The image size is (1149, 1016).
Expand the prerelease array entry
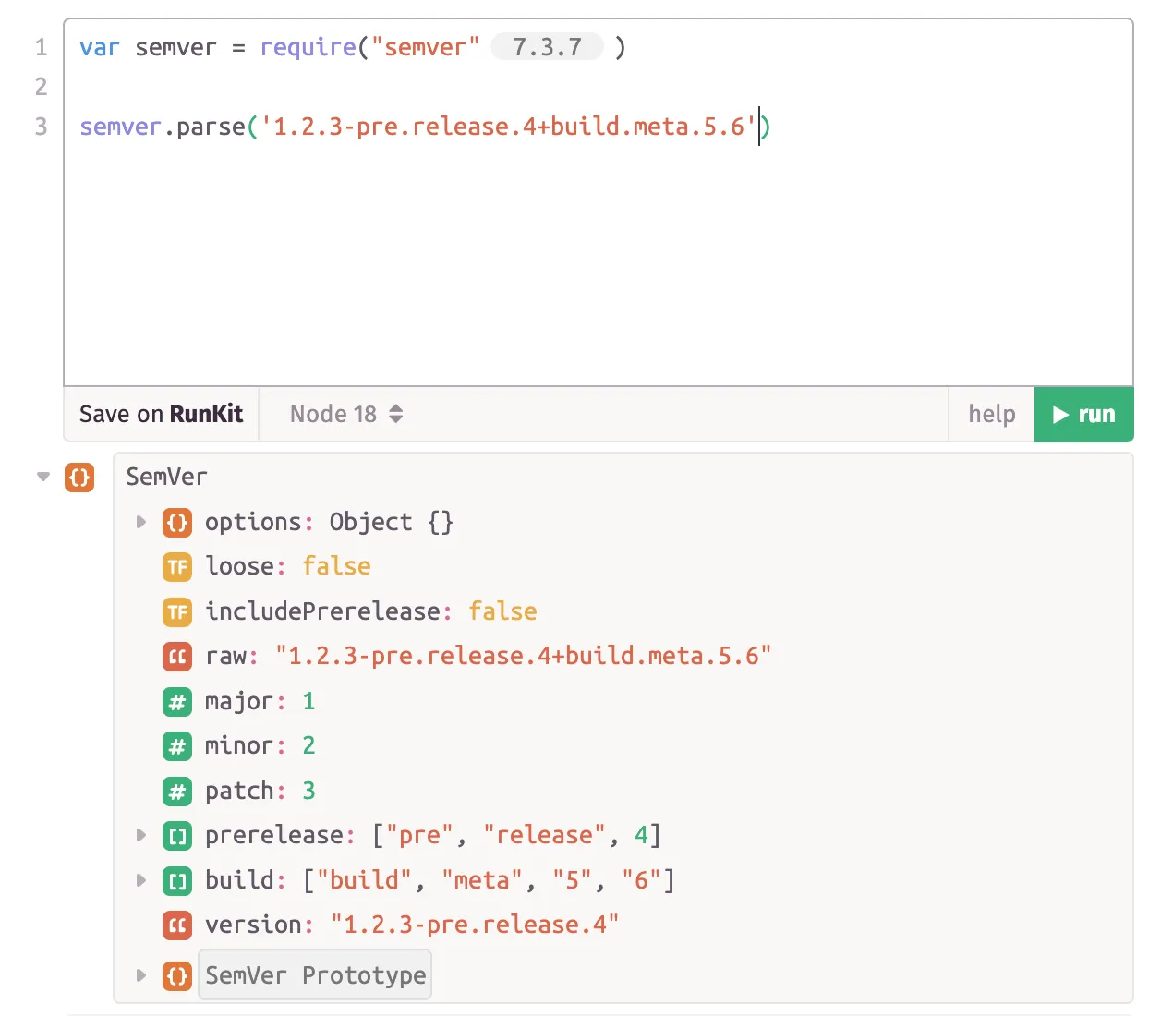click(140, 835)
